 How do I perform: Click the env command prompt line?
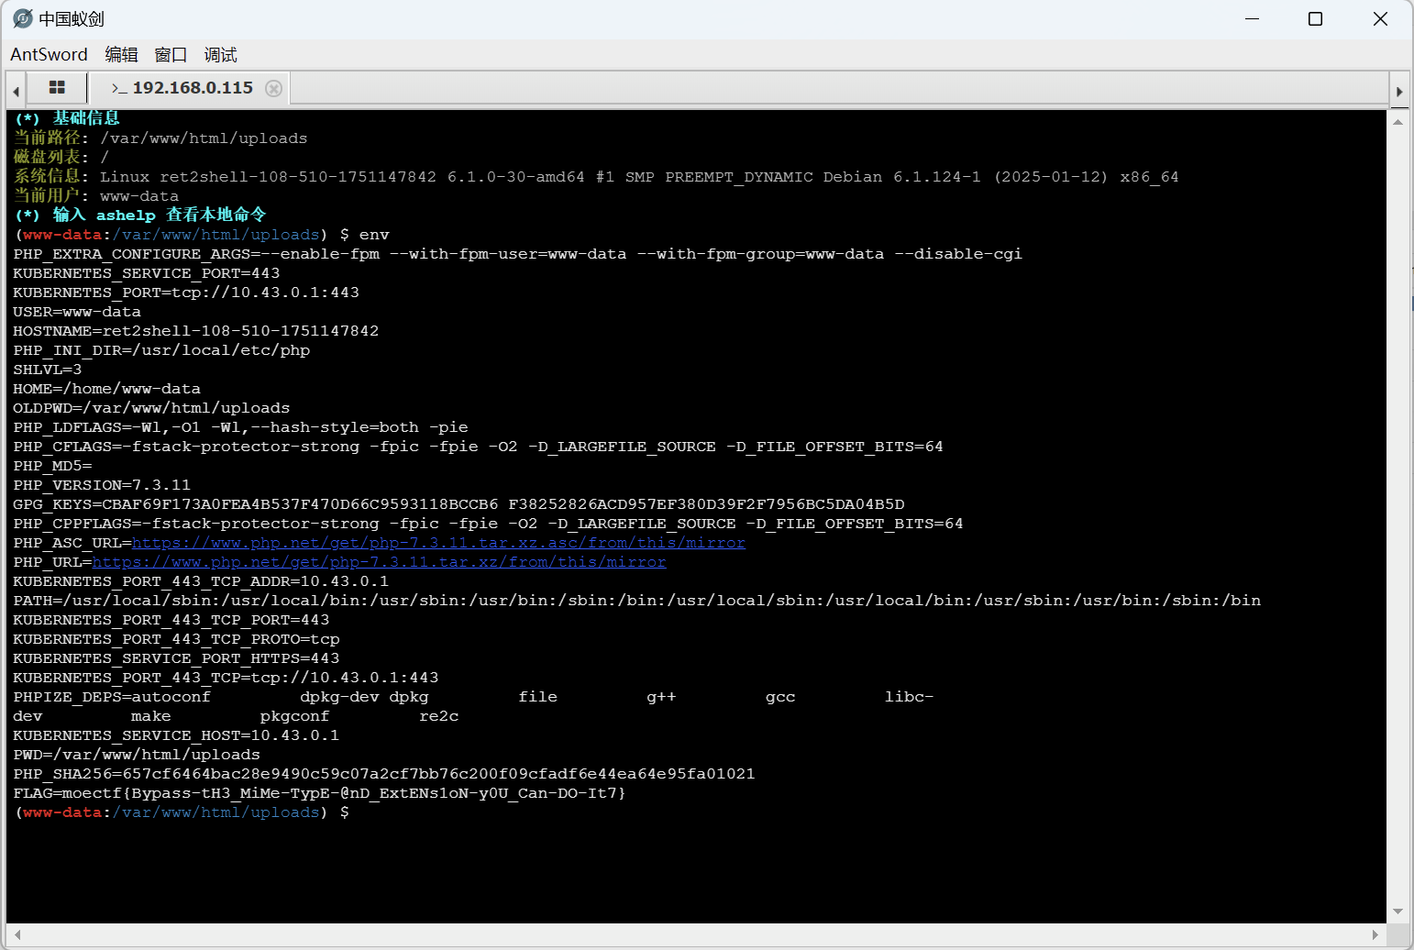[202, 235]
